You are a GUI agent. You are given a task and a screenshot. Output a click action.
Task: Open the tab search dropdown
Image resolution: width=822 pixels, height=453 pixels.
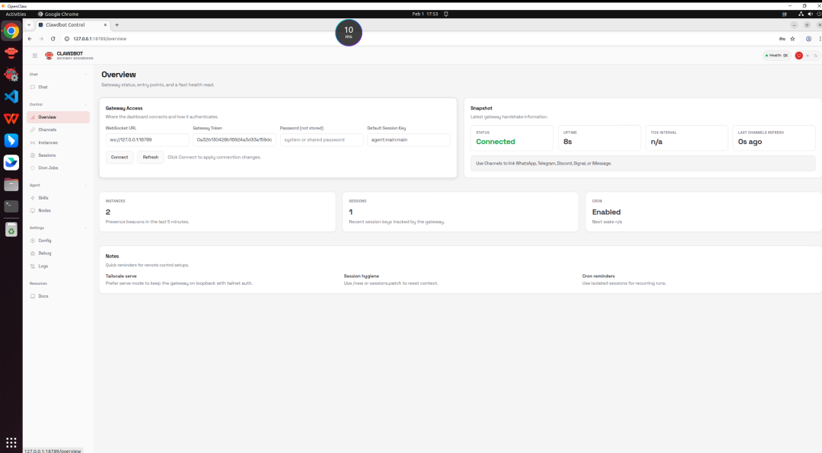pos(29,24)
